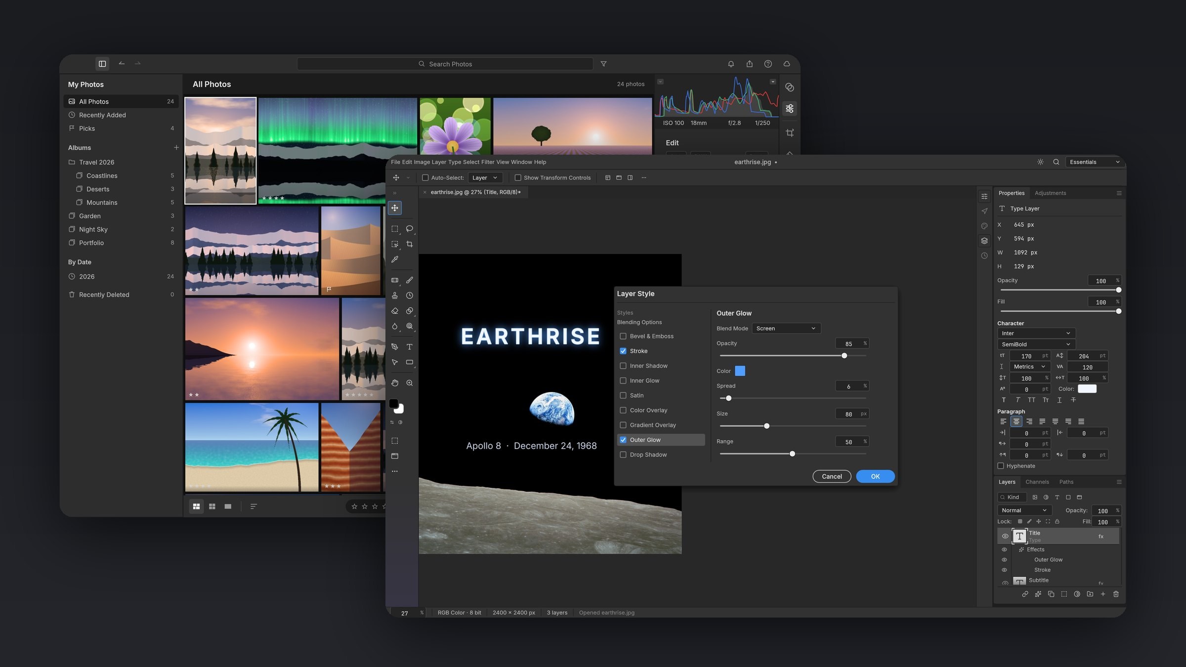The image size is (1186, 667).
Task: Enable Show Transform Controls
Action: (x=518, y=178)
